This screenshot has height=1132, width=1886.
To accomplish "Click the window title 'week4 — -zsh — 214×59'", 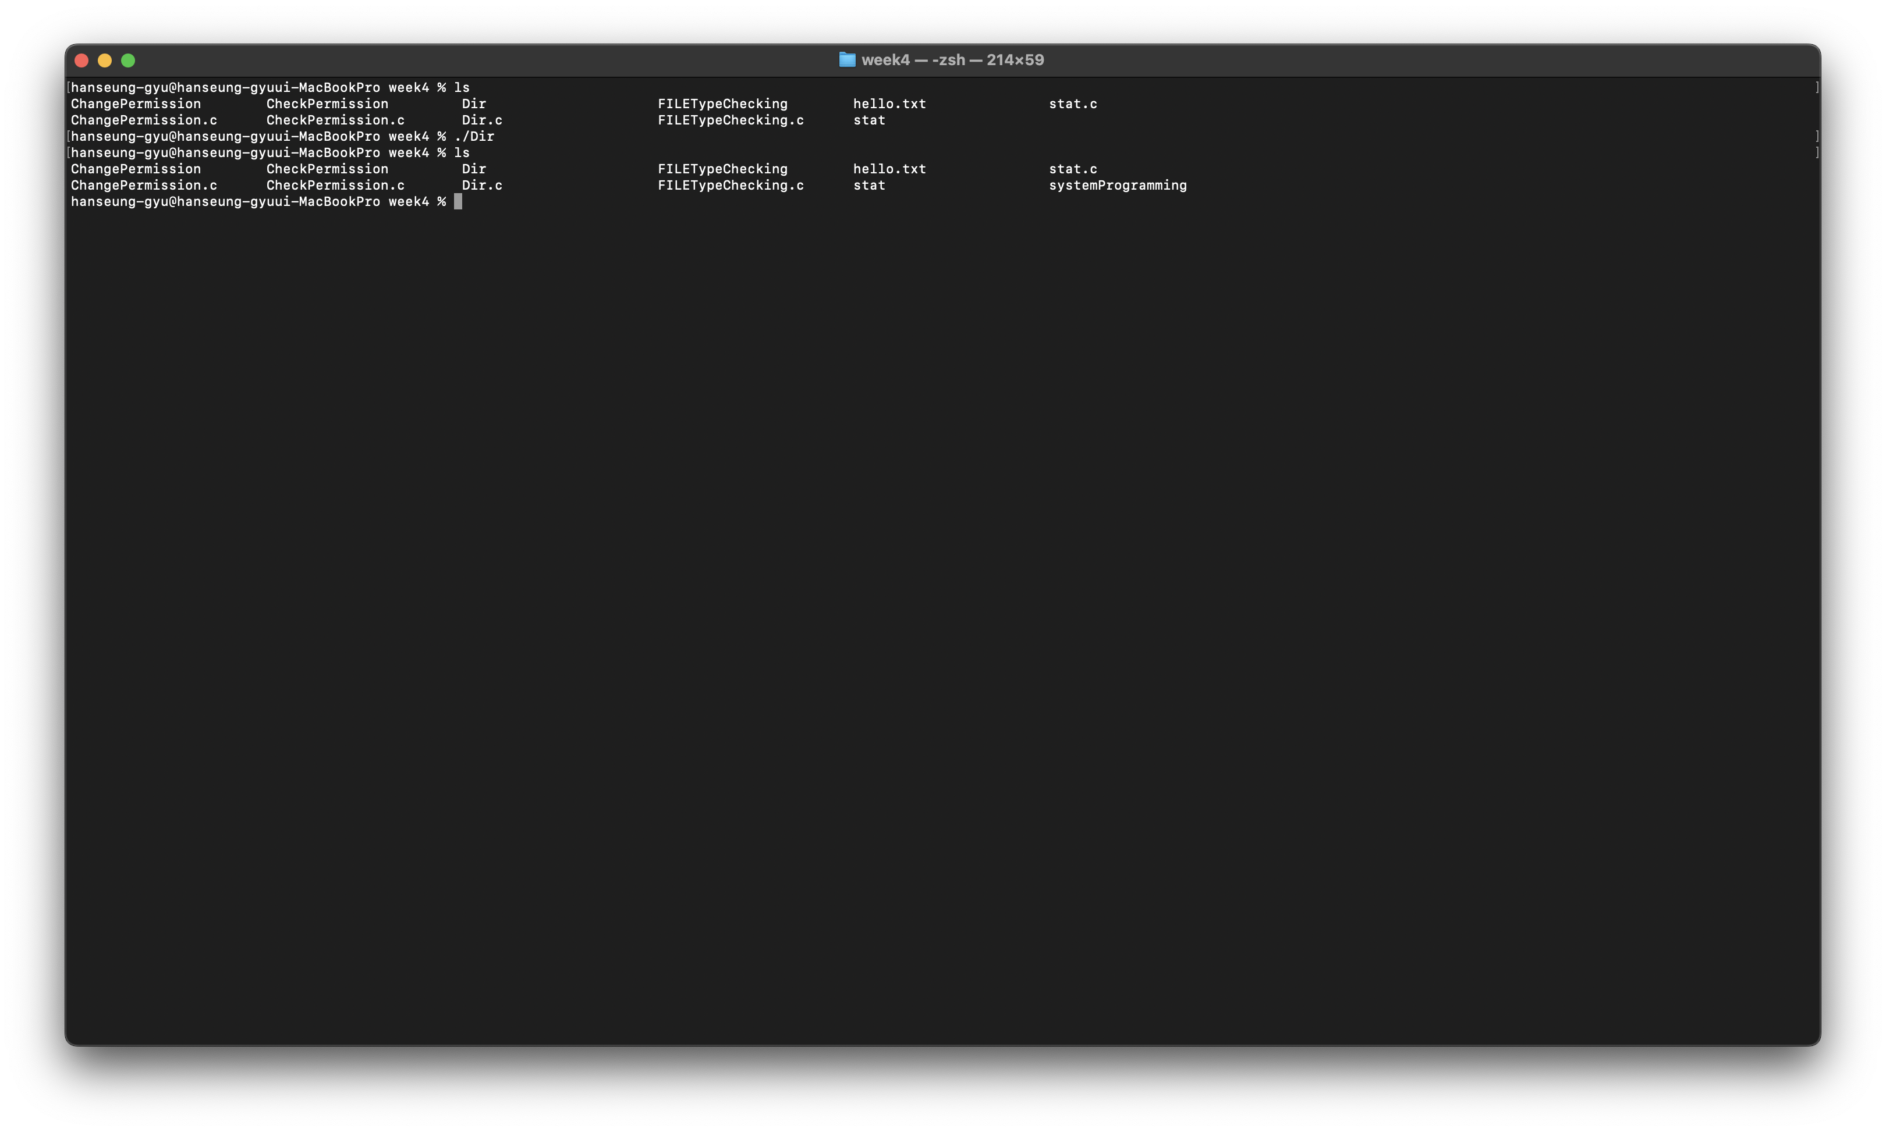I will pyautogui.click(x=952, y=59).
